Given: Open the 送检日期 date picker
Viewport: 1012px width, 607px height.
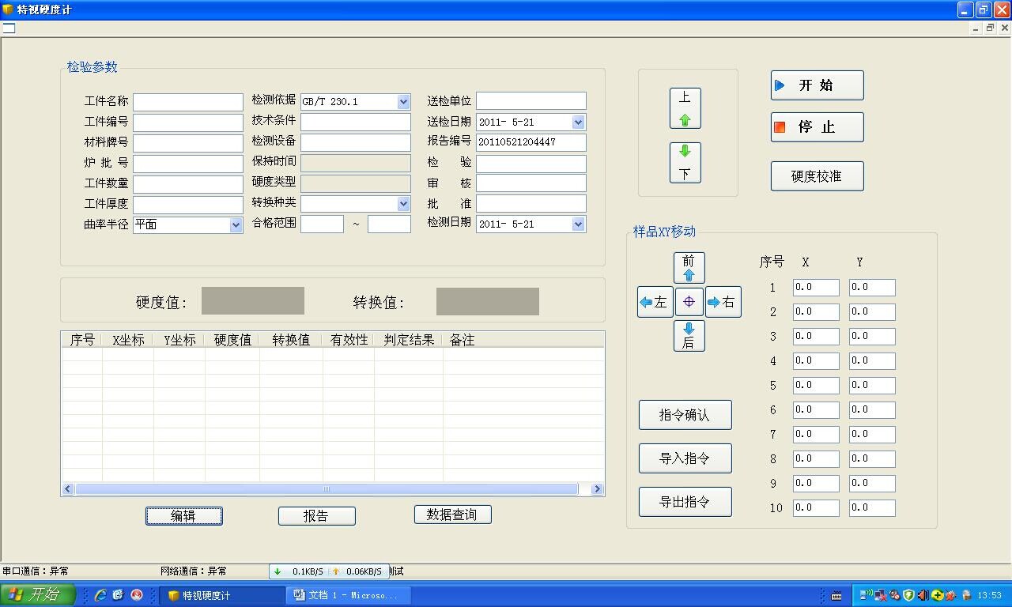Looking at the screenshot, I should [x=578, y=123].
